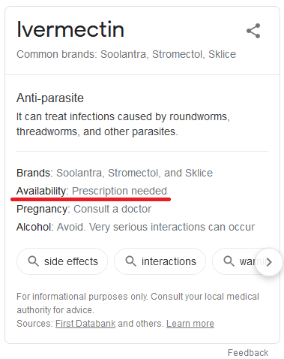284x359 pixels.
Task: Search for Ivermectin interactions
Action: coord(160,261)
